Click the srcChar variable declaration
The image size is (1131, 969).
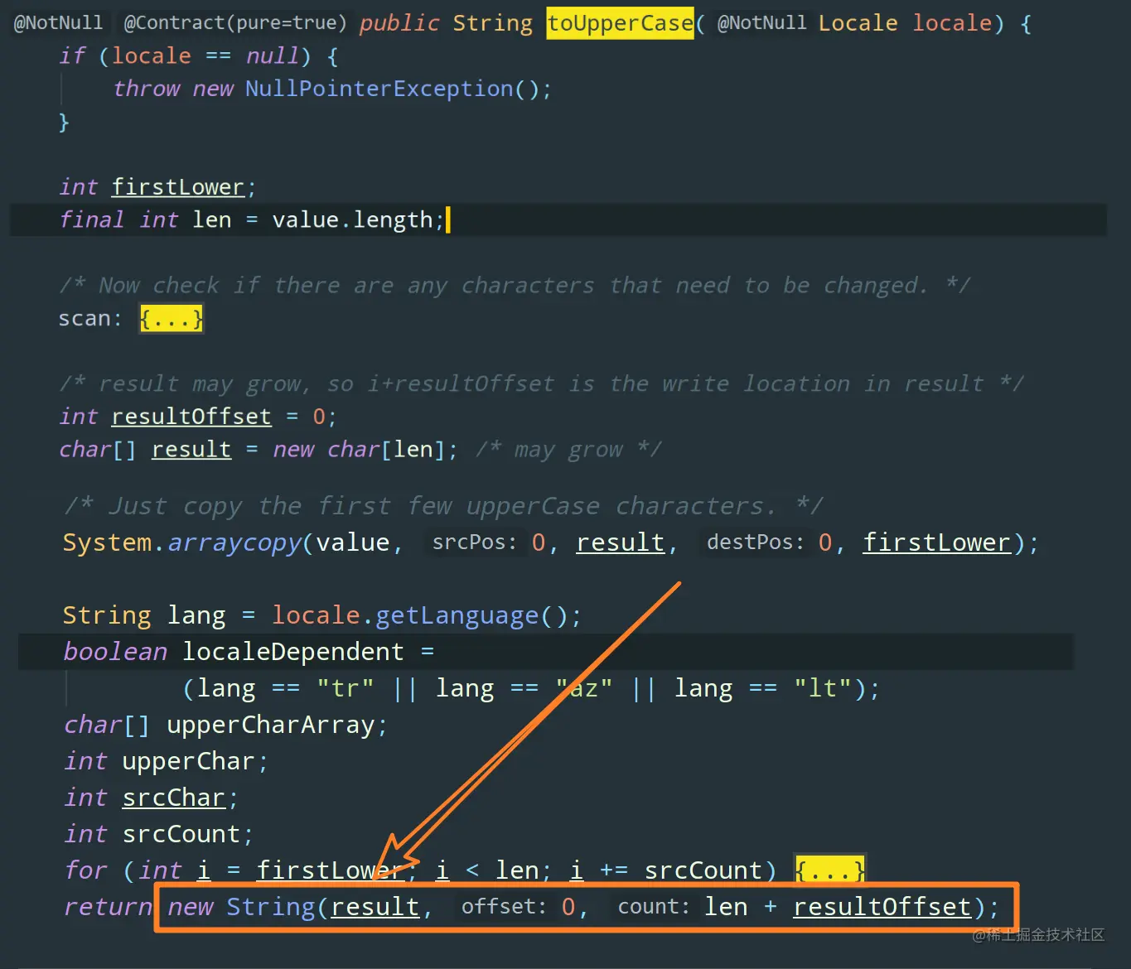click(x=174, y=798)
